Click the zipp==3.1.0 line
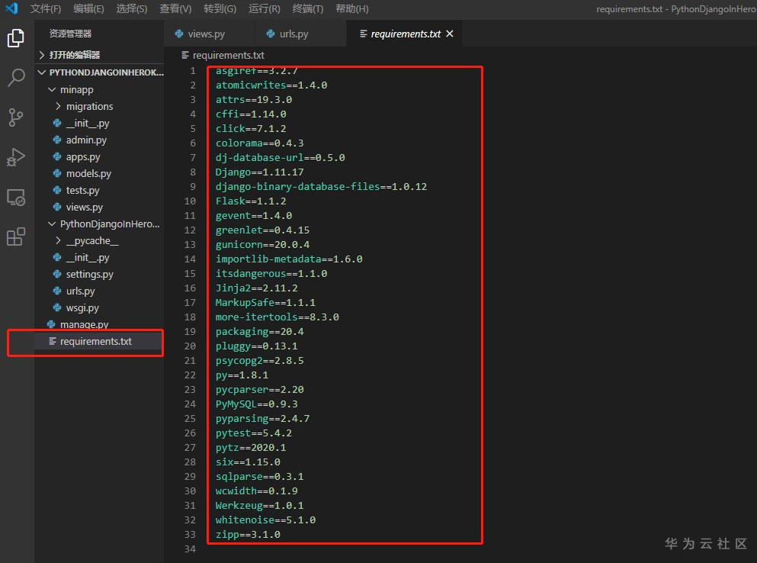This screenshot has height=563, width=757. pos(248,535)
